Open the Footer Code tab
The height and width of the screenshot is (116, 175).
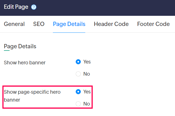[x=153, y=24]
